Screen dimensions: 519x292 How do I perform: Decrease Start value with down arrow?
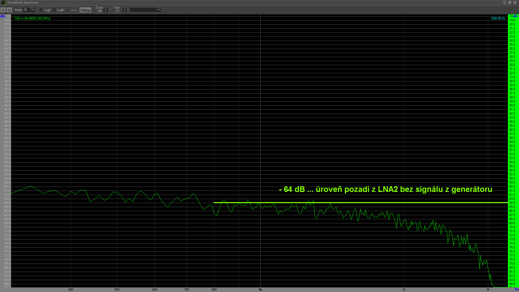click(125, 12)
